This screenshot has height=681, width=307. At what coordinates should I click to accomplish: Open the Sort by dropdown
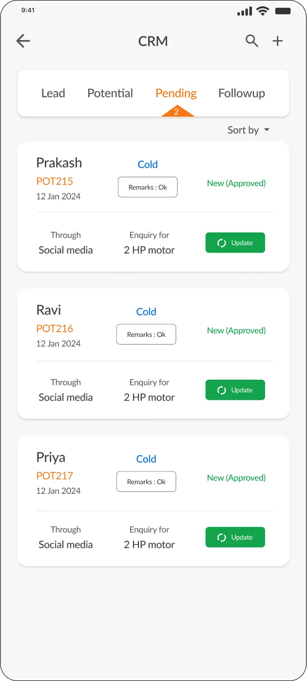[243, 130]
